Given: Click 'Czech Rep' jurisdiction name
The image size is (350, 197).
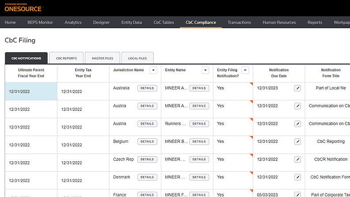Looking at the screenshot, I should pyautogui.click(x=123, y=159).
